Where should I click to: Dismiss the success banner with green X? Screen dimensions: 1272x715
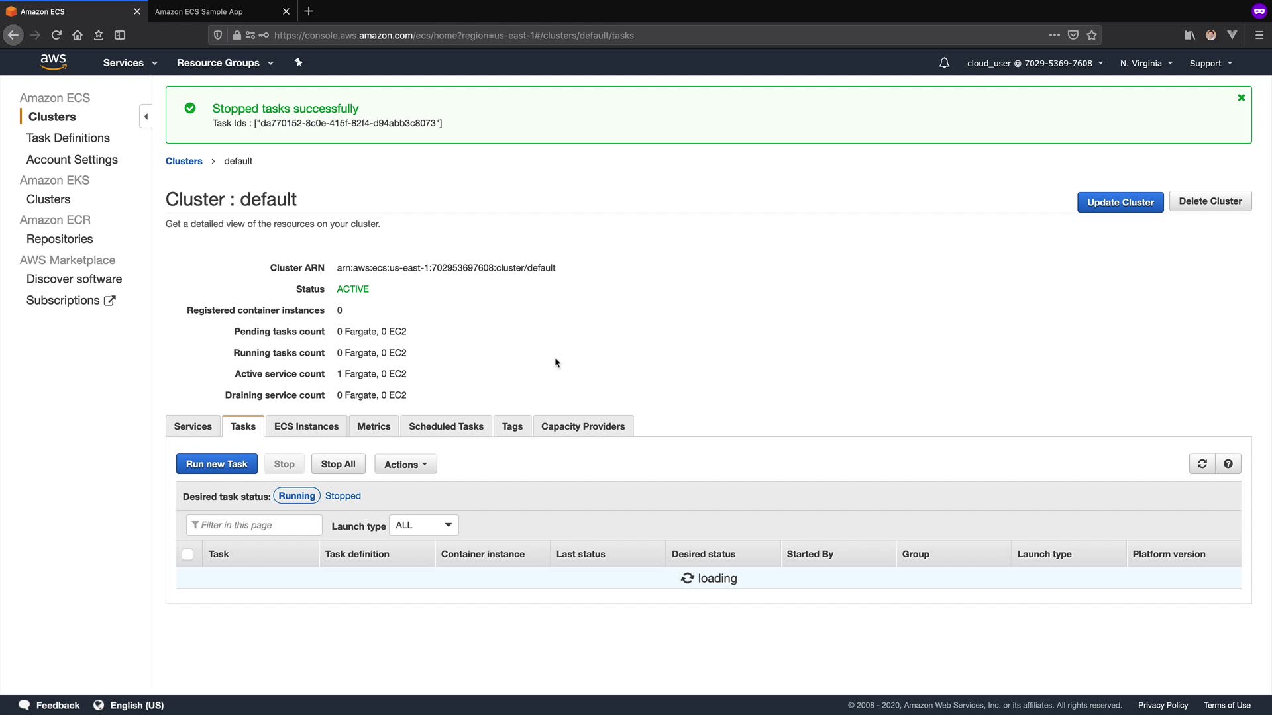[1242, 98]
